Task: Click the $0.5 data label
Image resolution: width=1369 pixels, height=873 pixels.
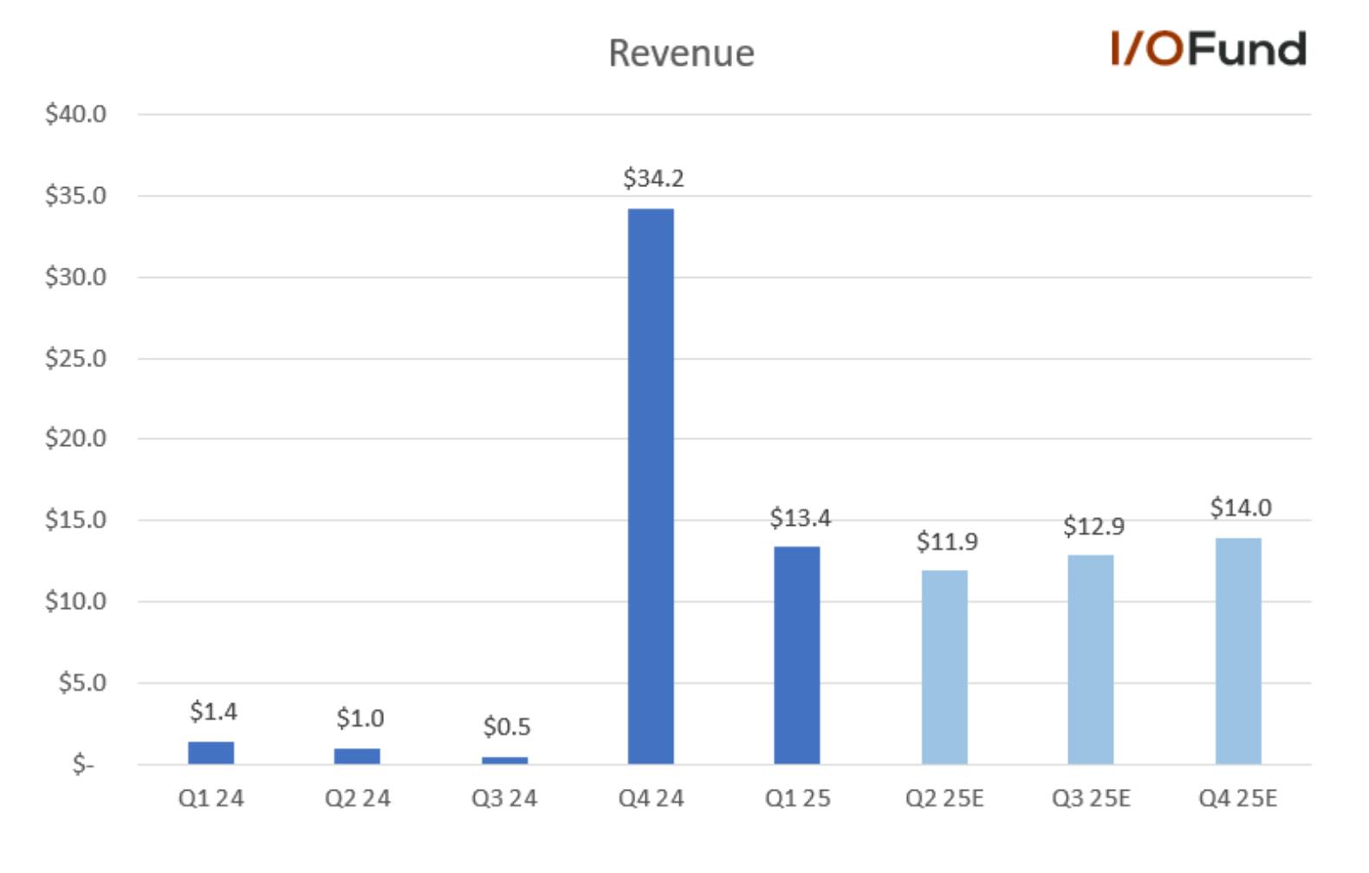Action: pyautogui.click(x=507, y=727)
